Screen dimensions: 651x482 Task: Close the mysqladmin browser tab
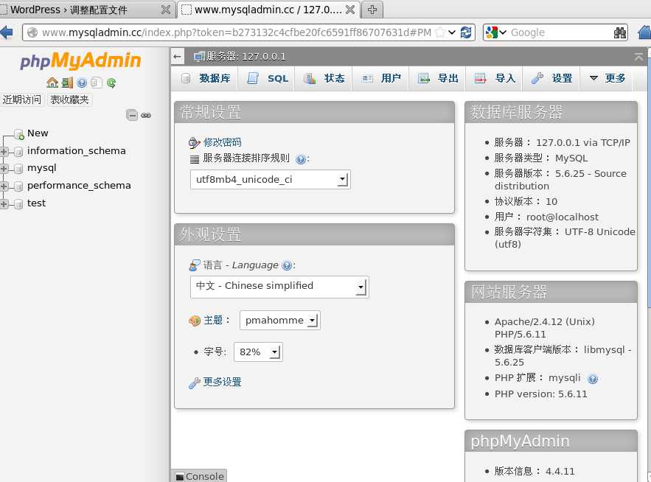point(350,9)
